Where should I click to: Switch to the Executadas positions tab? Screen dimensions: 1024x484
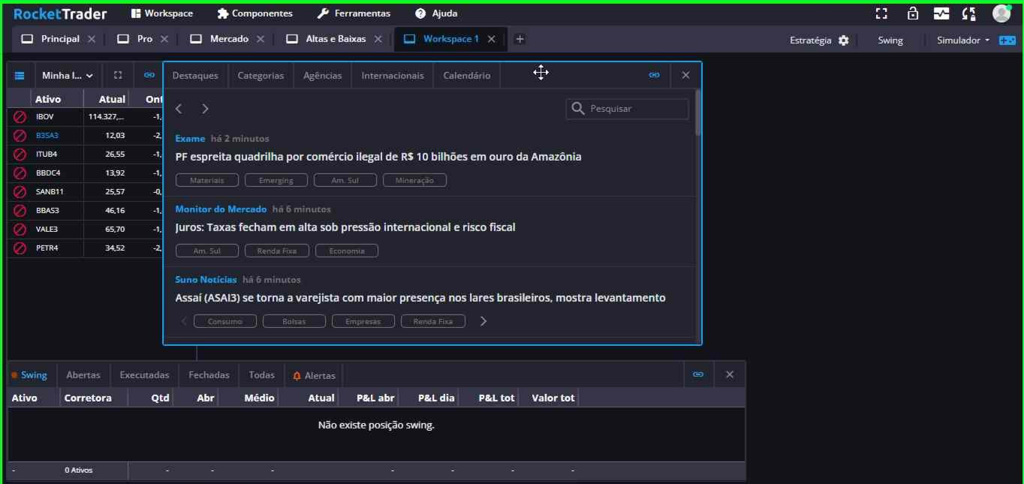pyautogui.click(x=145, y=375)
